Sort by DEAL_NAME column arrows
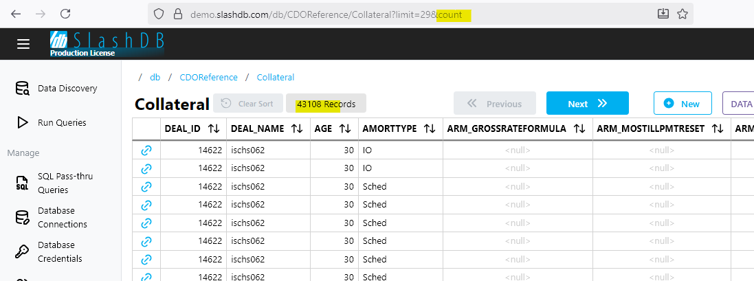The image size is (754, 281). click(x=297, y=128)
